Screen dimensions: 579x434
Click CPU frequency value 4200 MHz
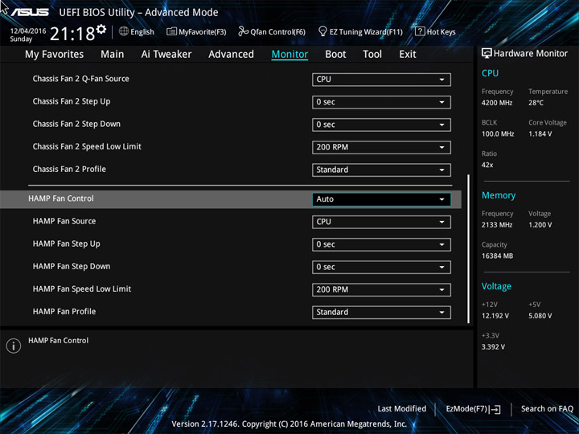(x=497, y=103)
